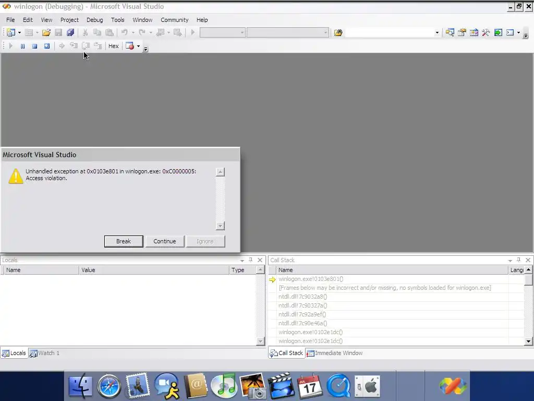Click the Breakpoints window icon
534x401 pixels.
point(130,46)
